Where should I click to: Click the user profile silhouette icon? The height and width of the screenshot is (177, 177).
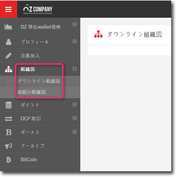pyautogui.click(x=9, y=42)
